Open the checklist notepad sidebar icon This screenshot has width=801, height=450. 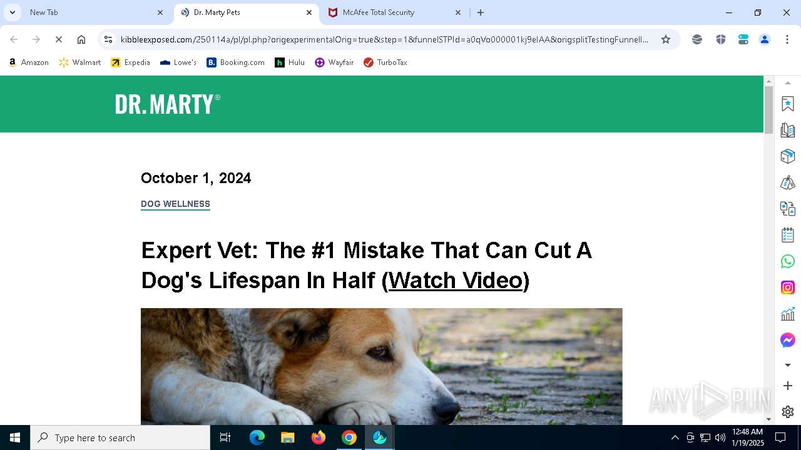tap(788, 235)
